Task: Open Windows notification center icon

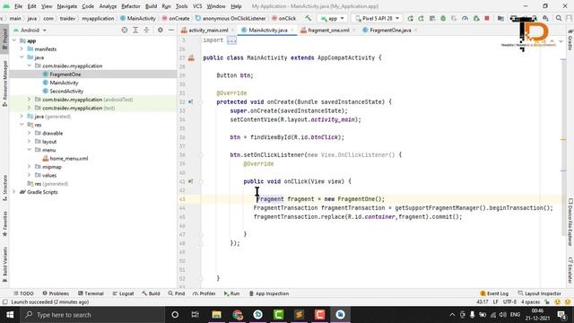Action: click(x=562, y=315)
